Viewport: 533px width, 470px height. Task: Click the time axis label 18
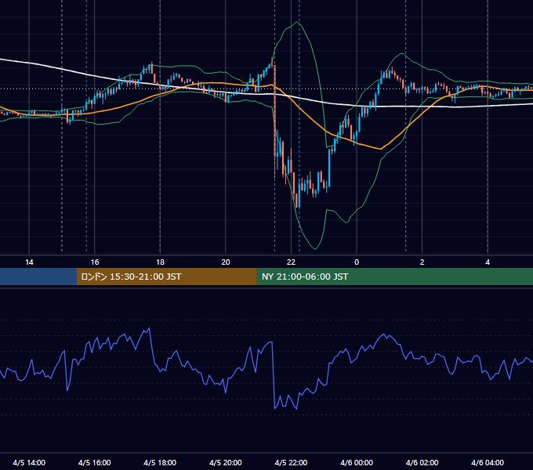(x=160, y=262)
